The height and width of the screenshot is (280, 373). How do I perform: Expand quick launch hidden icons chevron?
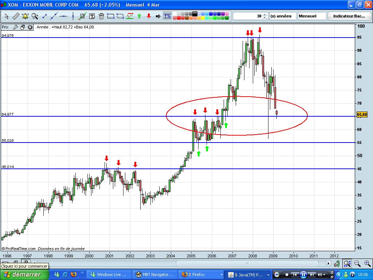[x=82, y=273]
